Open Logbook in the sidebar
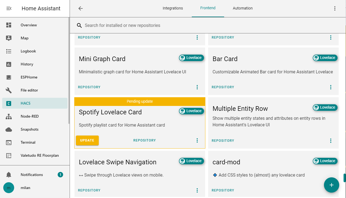Viewport: 346px width, 198px height. coord(35,51)
